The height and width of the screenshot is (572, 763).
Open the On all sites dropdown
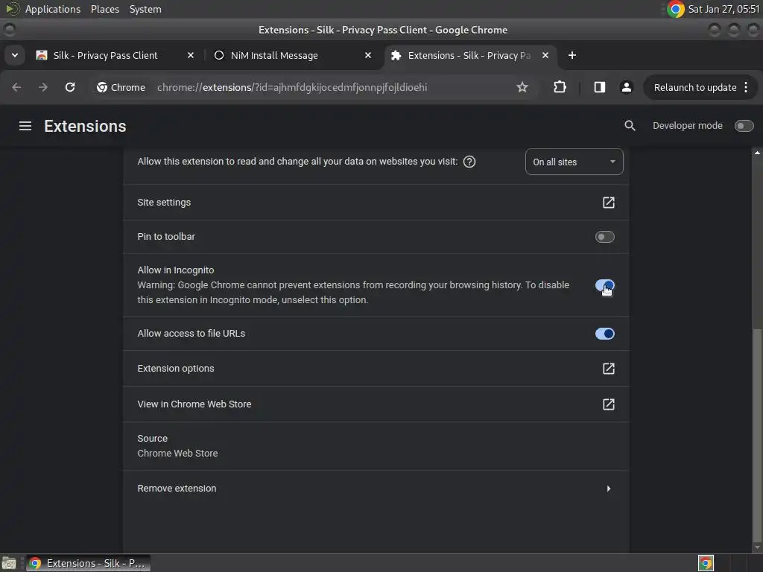(574, 162)
